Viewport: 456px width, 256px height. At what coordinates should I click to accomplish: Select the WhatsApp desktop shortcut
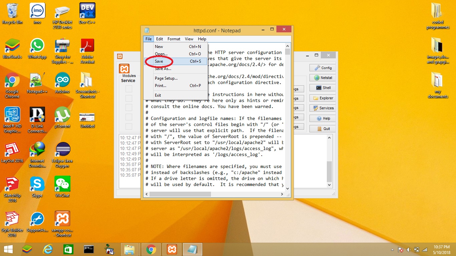click(x=37, y=48)
